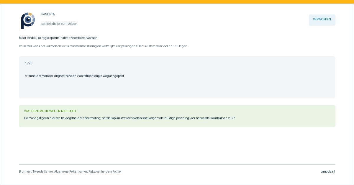This screenshot has width=354, height=185.
Task: Click 'Algemene Rekenkamer' in the sources line
Action: (71, 171)
